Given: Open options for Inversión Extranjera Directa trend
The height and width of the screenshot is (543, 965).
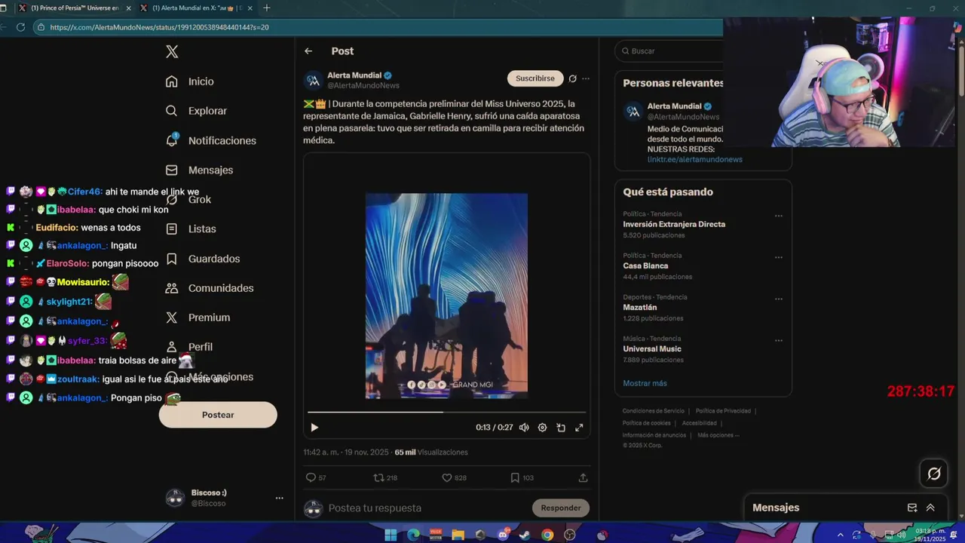Looking at the screenshot, I should click(779, 216).
